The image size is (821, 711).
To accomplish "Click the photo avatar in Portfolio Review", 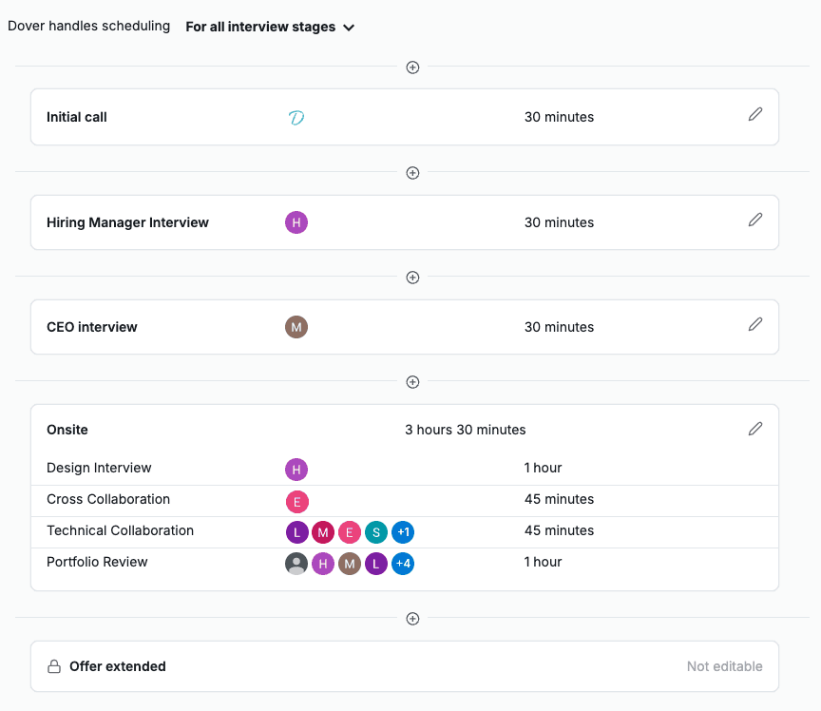I will pos(296,564).
